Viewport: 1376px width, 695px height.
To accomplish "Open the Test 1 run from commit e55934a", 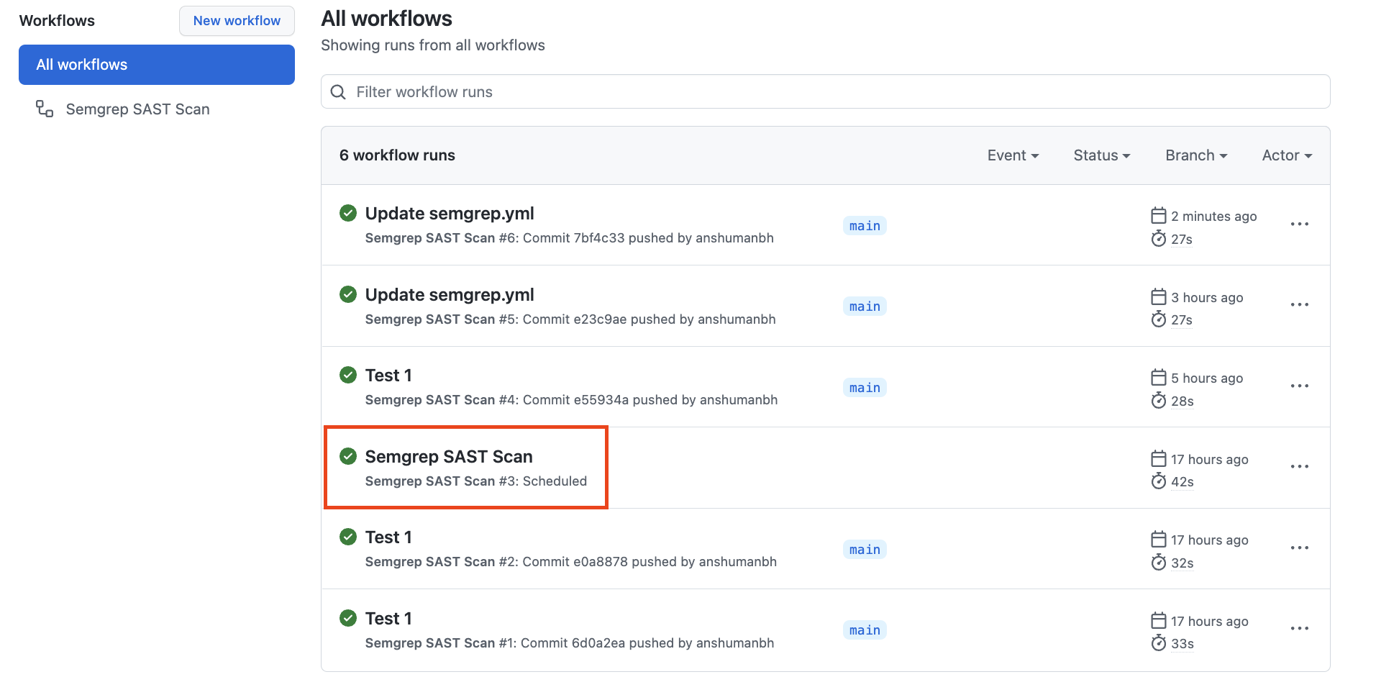I will [x=388, y=375].
